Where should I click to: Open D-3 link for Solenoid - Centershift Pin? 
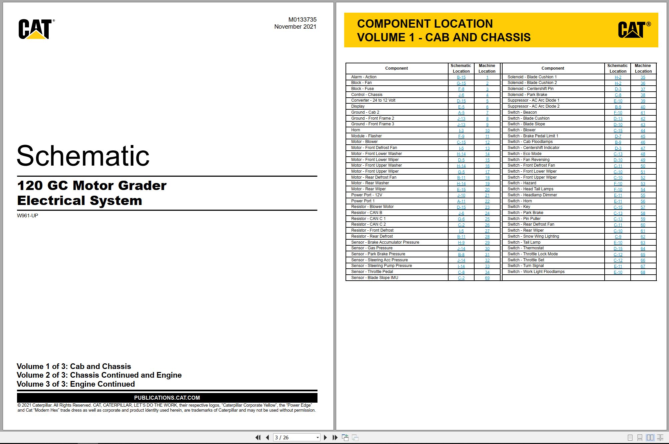pyautogui.click(x=618, y=89)
